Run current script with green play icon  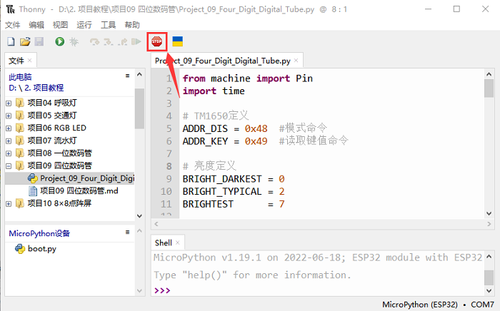[x=59, y=42]
